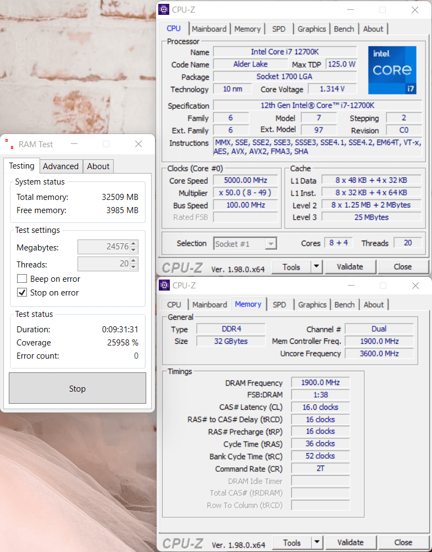Click the Command Rate value 2T
This screenshot has width=432, height=552.
pos(320,469)
